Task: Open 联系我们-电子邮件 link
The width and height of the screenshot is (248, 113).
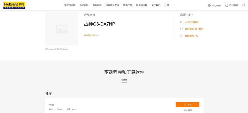Action: (x=194, y=29)
